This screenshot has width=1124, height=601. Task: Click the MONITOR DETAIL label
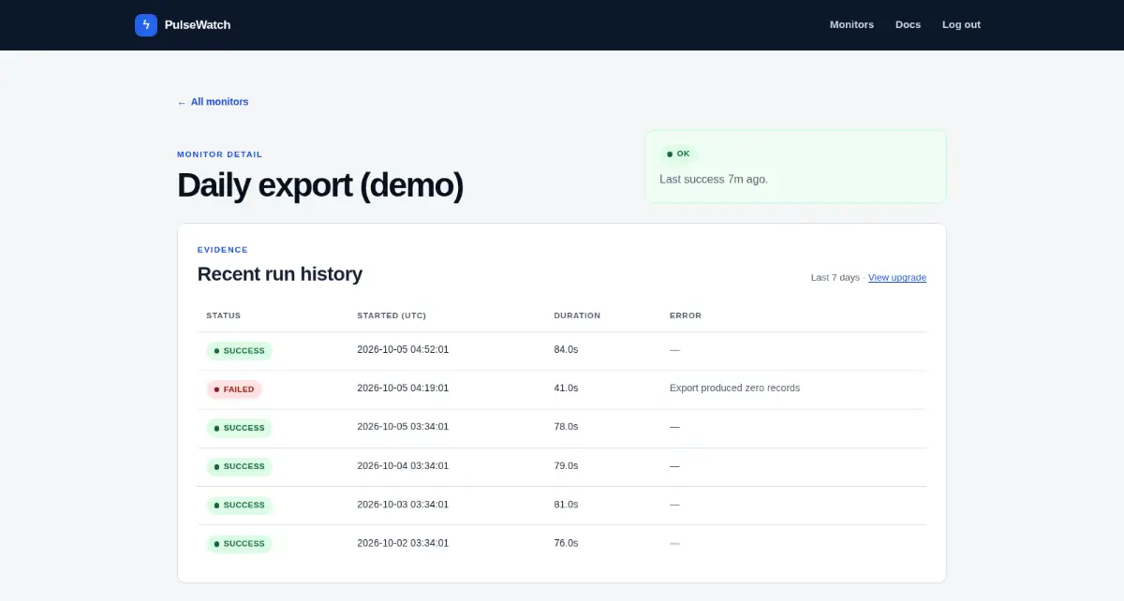(x=220, y=154)
